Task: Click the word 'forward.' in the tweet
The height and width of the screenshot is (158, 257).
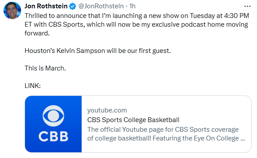Action: click(x=37, y=33)
